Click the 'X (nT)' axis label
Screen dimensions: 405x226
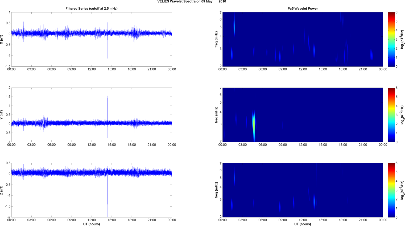pos(2,39)
